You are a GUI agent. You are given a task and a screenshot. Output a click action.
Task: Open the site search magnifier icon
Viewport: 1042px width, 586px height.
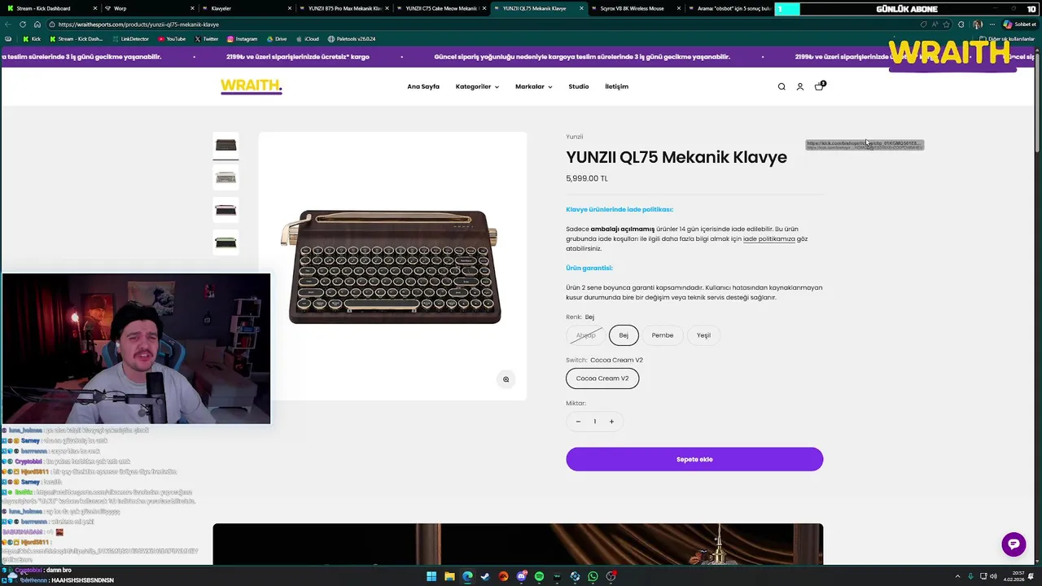[781, 86]
